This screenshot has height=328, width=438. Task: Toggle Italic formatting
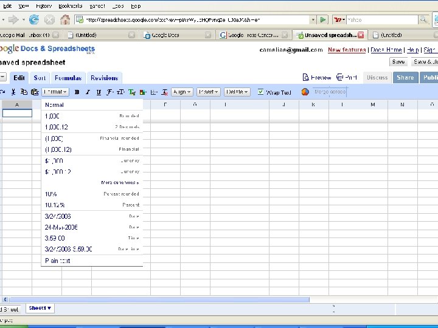(88, 92)
